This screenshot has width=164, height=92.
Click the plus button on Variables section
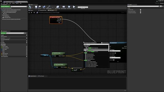pos(27,43)
